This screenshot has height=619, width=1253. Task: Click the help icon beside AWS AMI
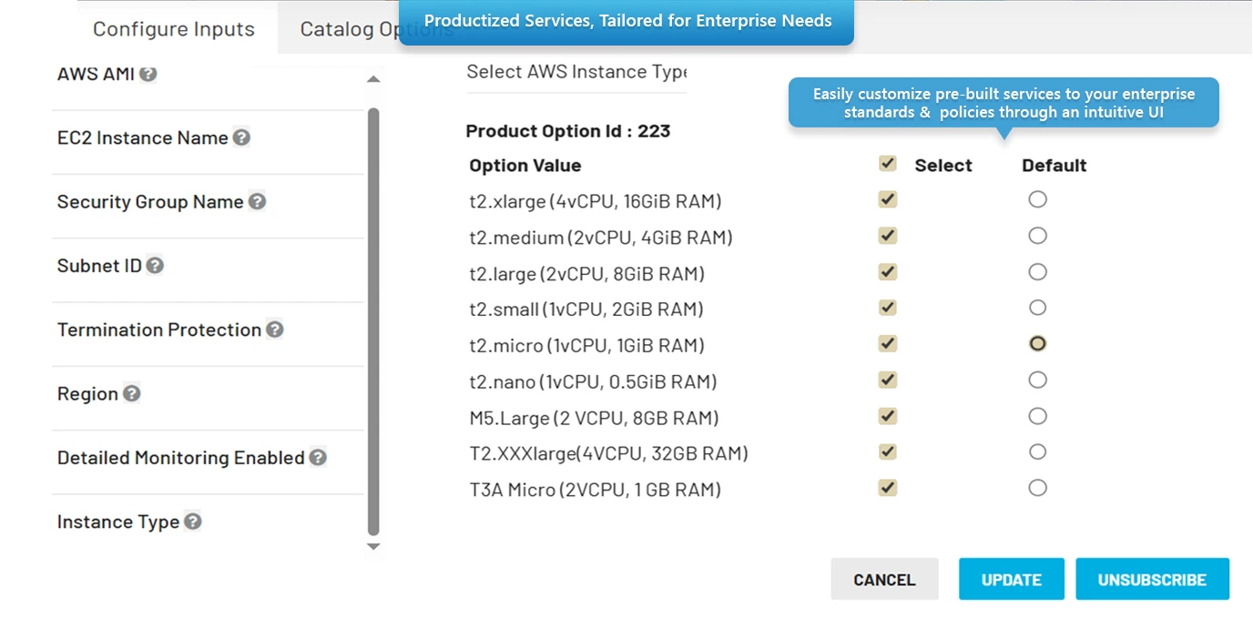148,74
